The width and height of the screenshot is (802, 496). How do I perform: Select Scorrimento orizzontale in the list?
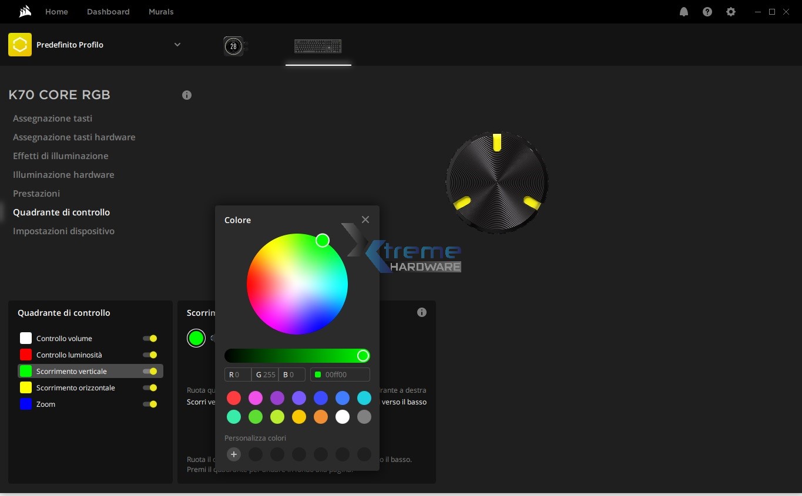click(75, 388)
